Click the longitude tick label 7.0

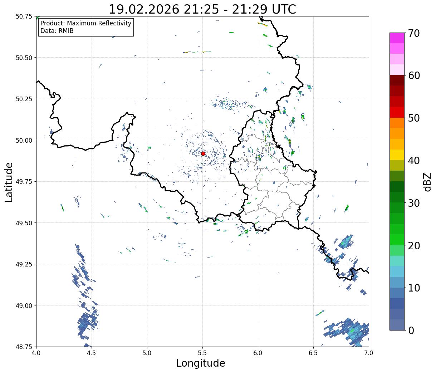(x=369, y=353)
